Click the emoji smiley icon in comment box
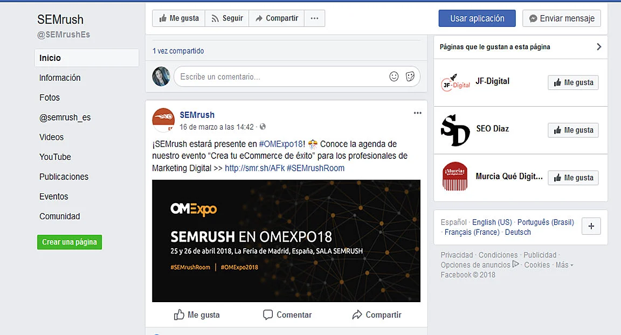Image resolution: width=621 pixels, height=335 pixels. point(394,76)
